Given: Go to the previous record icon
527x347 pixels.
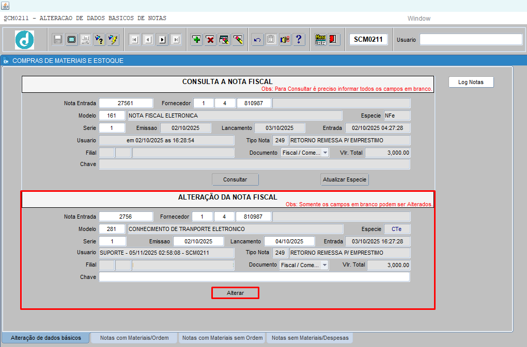Looking at the screenshot, I should (x=148, y=40).
